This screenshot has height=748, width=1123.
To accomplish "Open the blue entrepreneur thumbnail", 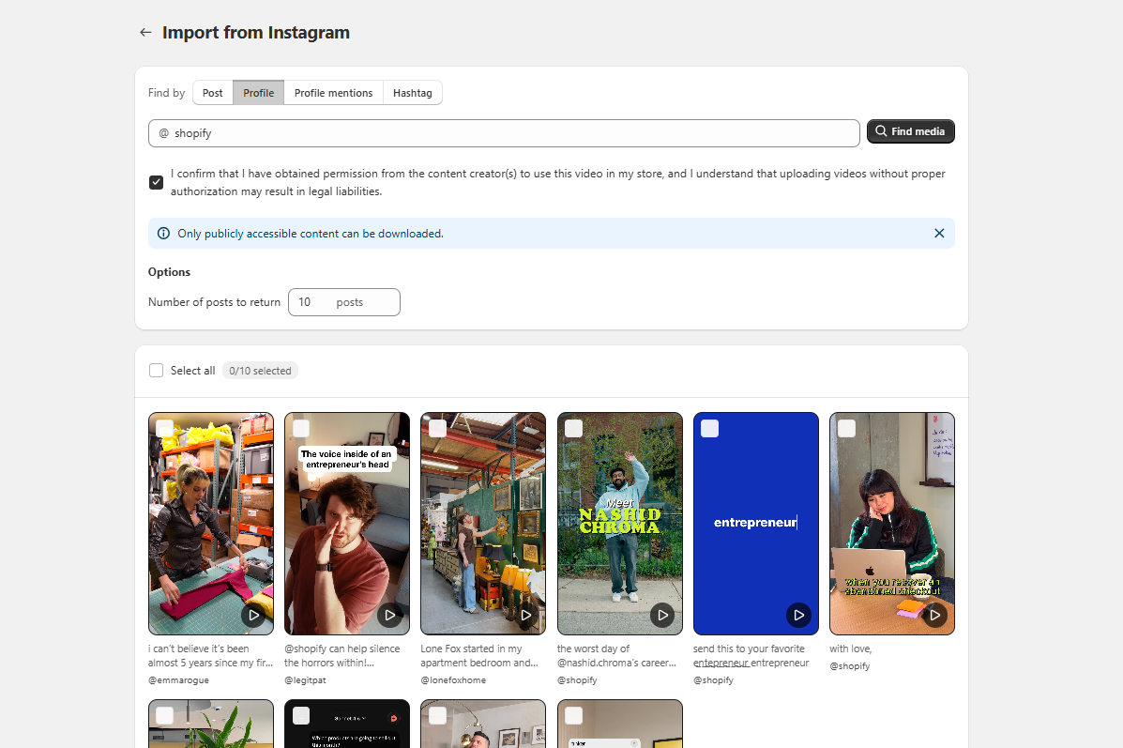I will pos(755,524).
